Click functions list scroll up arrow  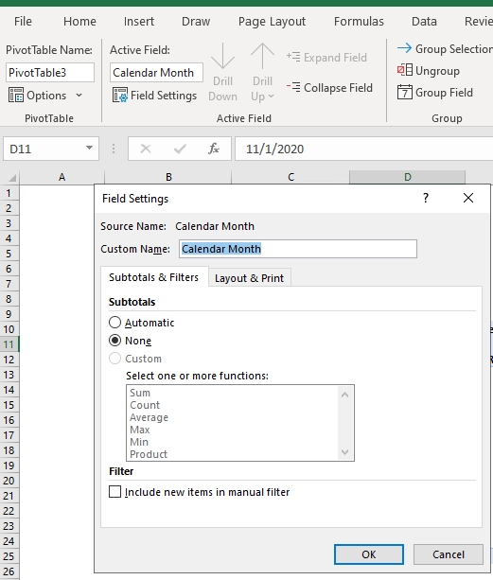coord(344,395)
